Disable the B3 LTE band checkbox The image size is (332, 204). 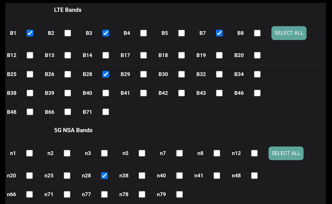click(106, 33)
